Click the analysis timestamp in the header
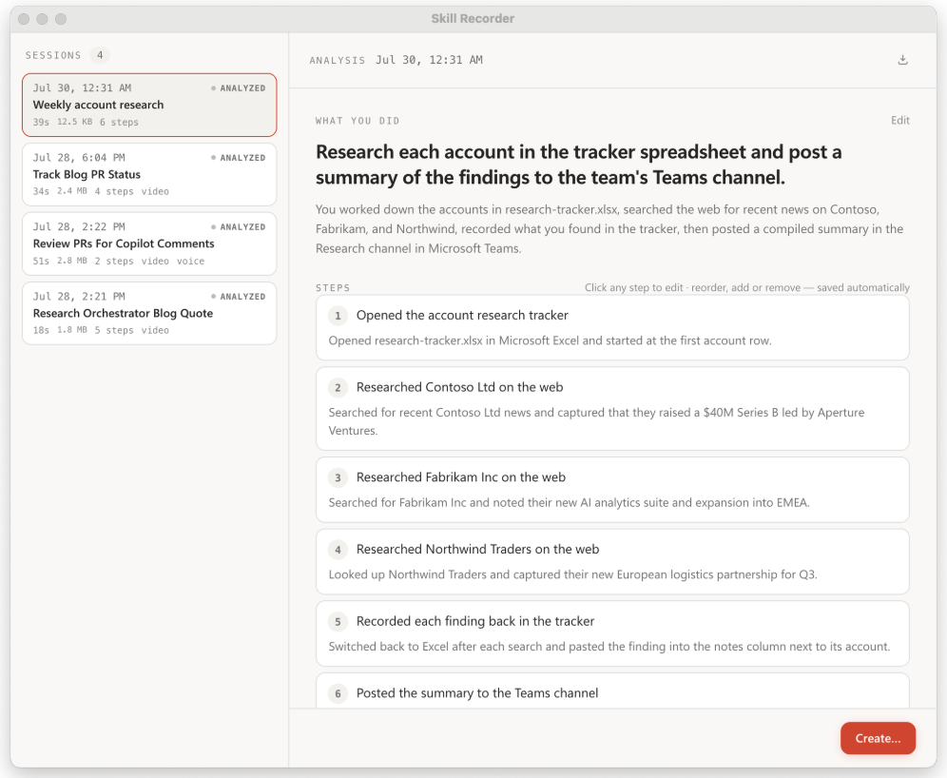Image resolution: width=947 pixels, height=778 pixels. pos(429,60)
